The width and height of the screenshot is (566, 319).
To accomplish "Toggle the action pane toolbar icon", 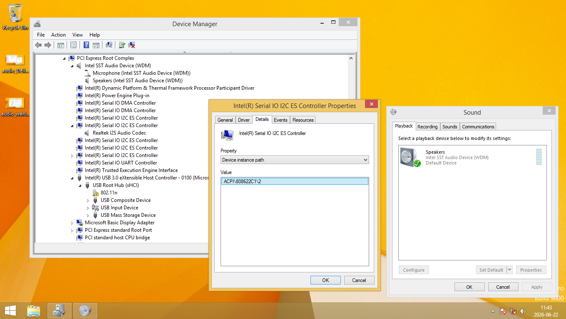I will [96, 45].
